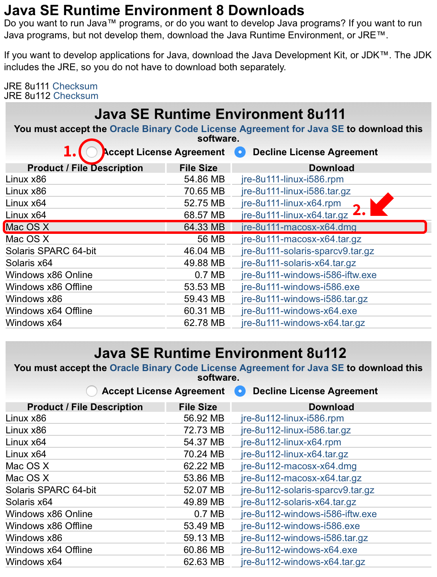Download jre-8u111-windows-x64.exe
Screen dimensions: 437x577
click(x=299, y=311)
